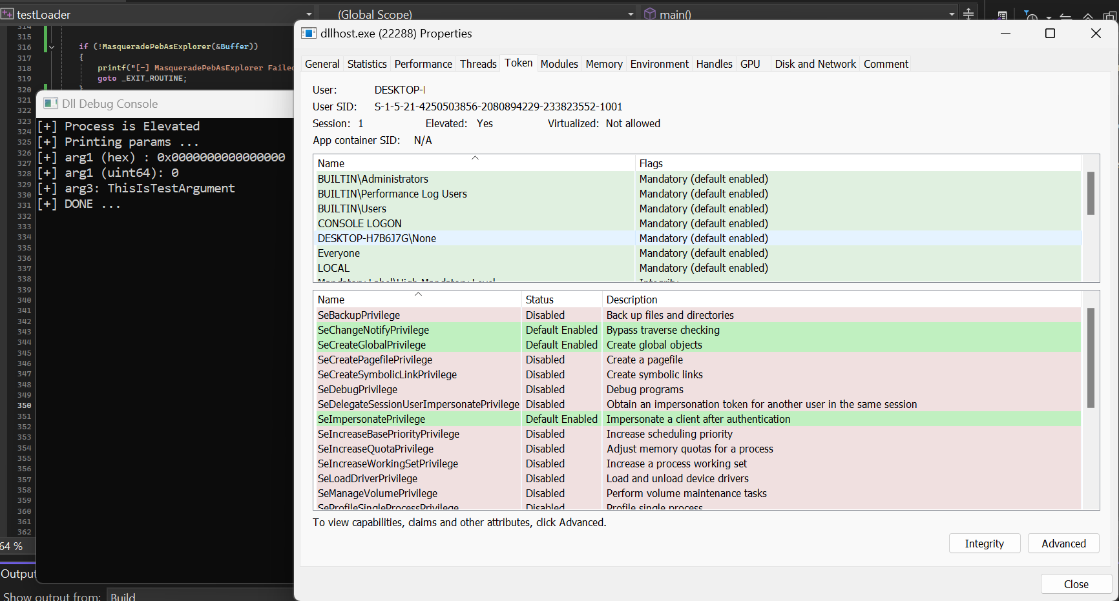Switch to the Disk and Network tab
This screenshot has height=601, width=1119.
pos(815,64)
